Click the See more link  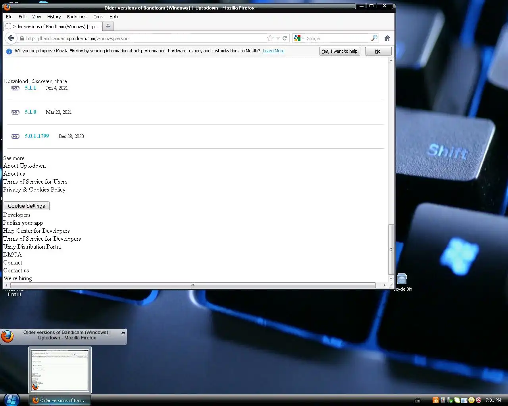(14, 158)
